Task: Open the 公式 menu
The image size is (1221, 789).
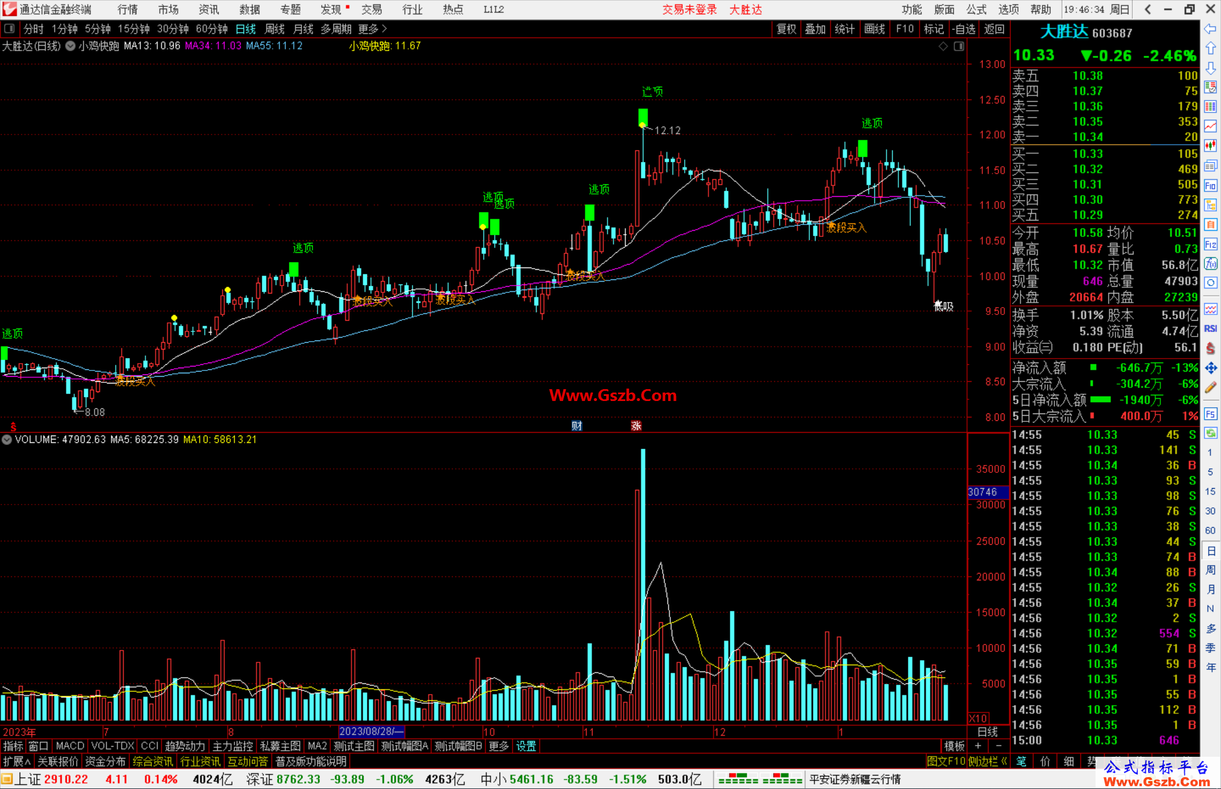Action: 976,10
